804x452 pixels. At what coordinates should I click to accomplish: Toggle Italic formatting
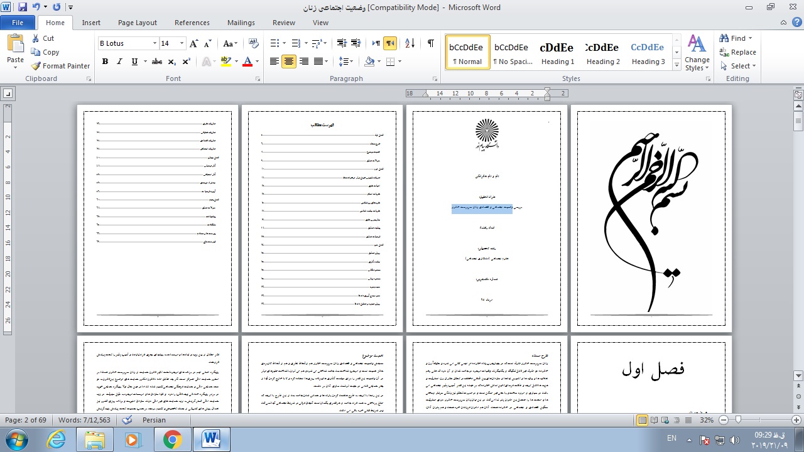[119, 62]
